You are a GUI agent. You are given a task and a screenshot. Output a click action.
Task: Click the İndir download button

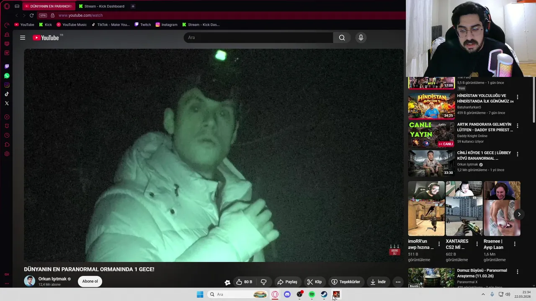(x=378, y=282)
